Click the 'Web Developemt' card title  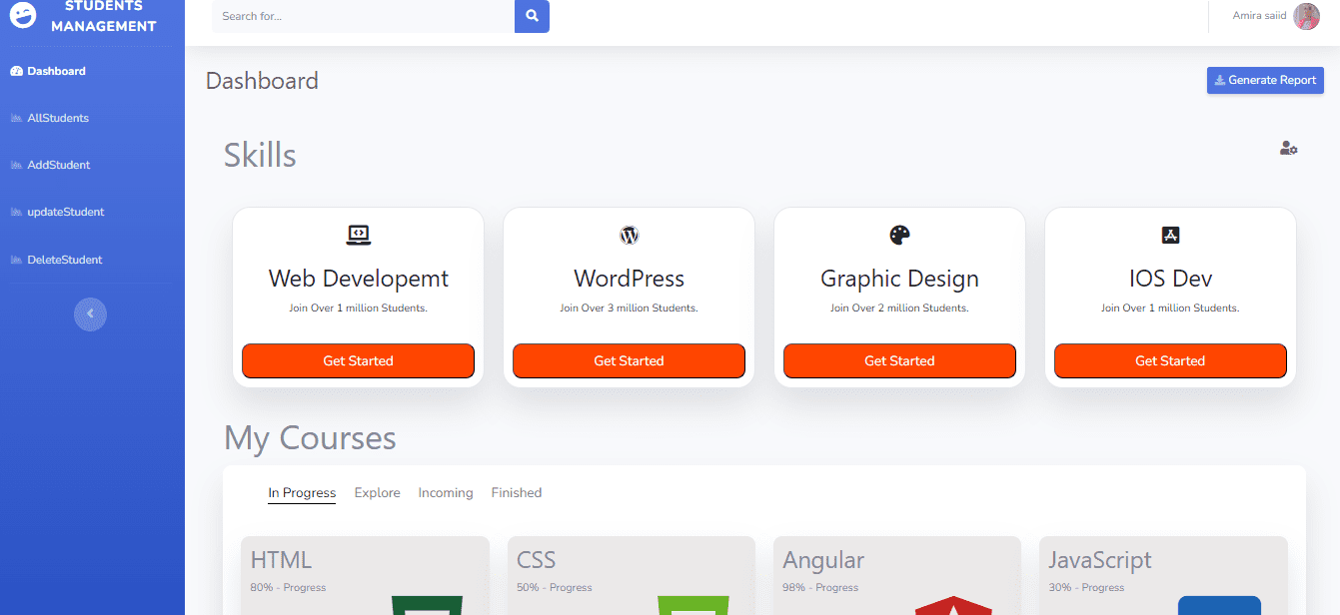(x=359, y=279)
